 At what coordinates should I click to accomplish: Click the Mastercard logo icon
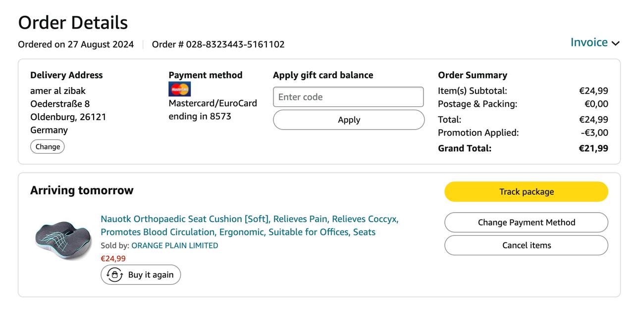(179, 90)
